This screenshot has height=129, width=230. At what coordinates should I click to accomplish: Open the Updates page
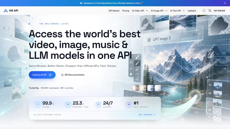pyautogui.click(x=192, y=11)
